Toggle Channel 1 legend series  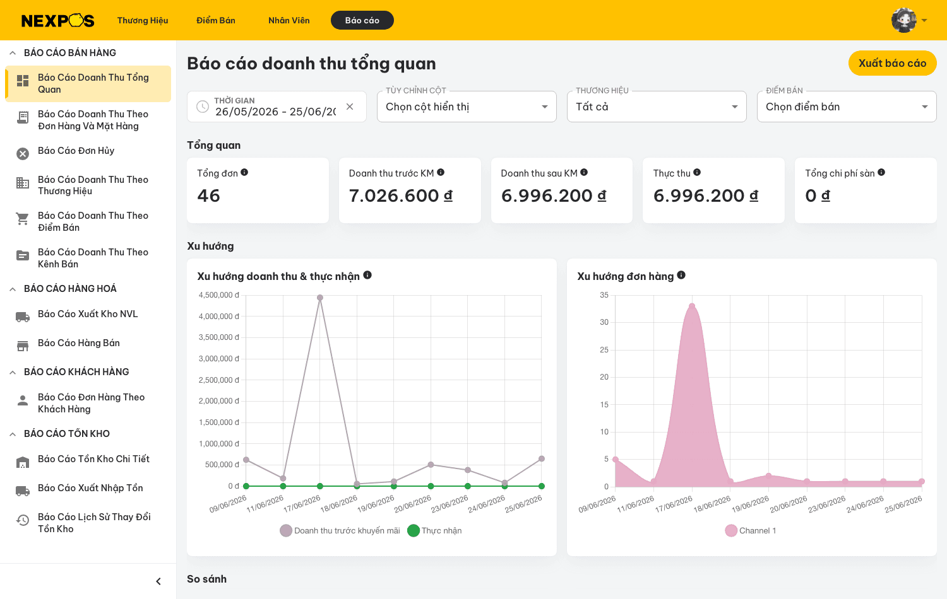[x=751, y=530]
